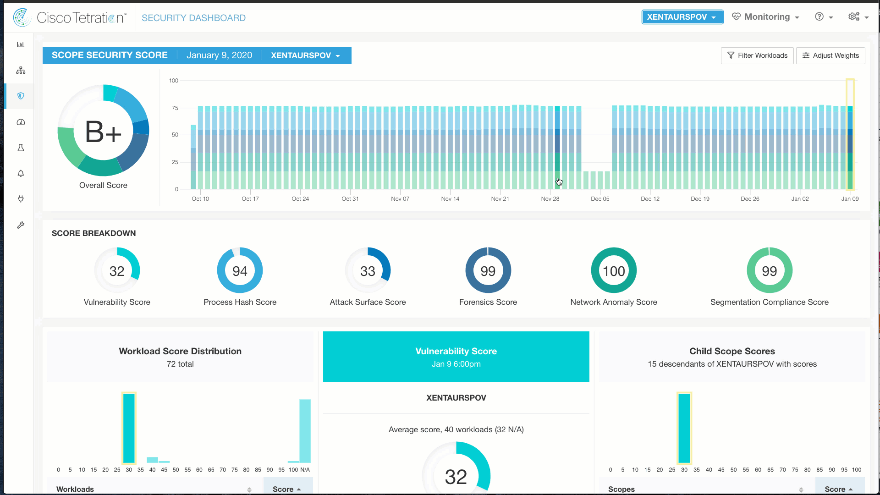Open the maintenance wrench sidebar icon

(x=21, y=225)
